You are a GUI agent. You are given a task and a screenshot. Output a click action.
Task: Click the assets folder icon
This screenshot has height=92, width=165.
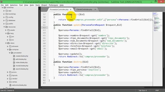pyautogui.click(x=9, y=30)
